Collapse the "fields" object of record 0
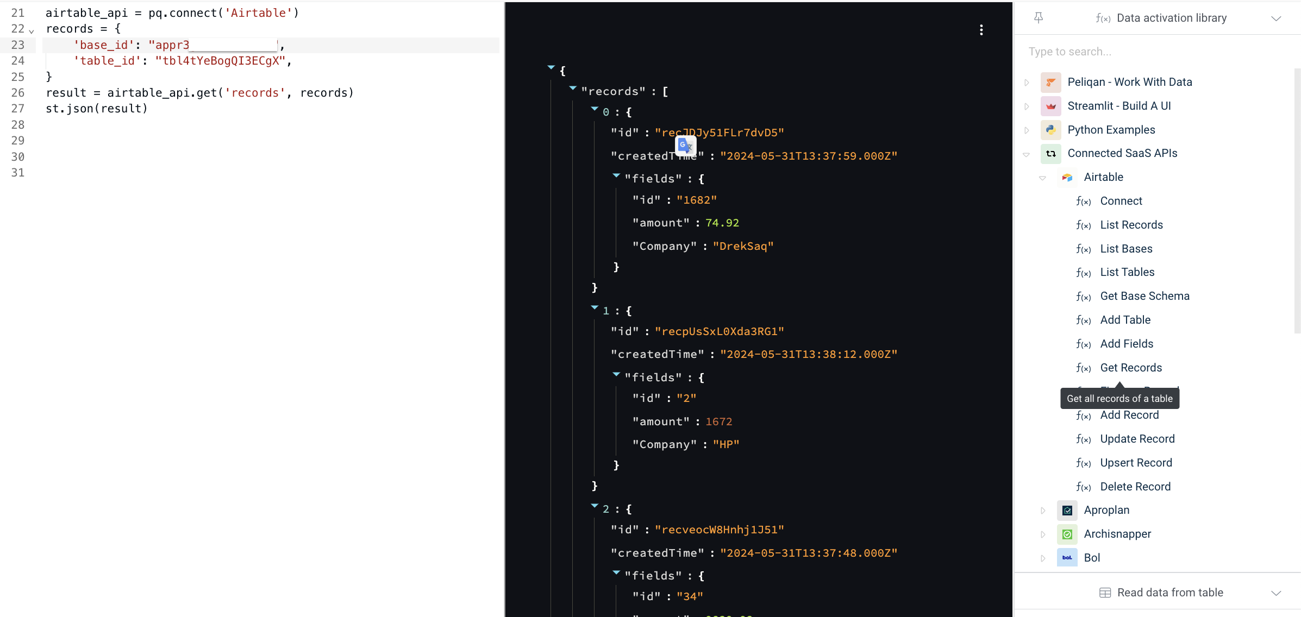The height and width of the screenshot is (617, 1301). 616,175
